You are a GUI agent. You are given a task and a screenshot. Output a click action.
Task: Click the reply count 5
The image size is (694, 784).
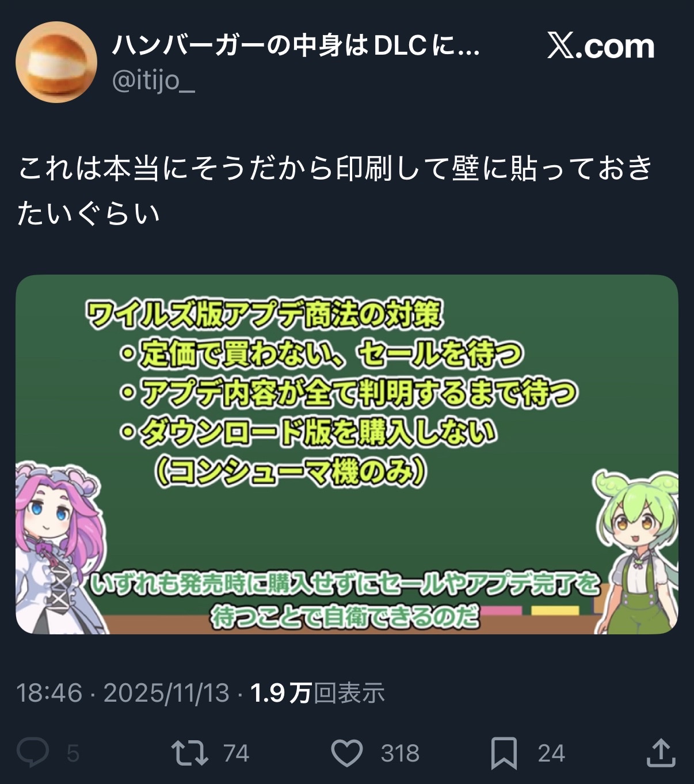[73, 753]
